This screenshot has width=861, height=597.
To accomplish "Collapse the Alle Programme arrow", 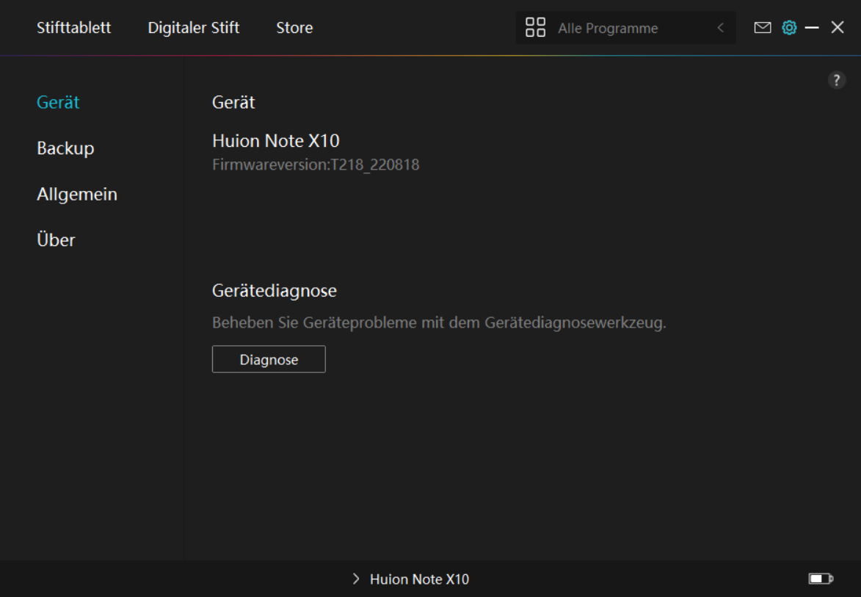I will click(x=720, y=27).
